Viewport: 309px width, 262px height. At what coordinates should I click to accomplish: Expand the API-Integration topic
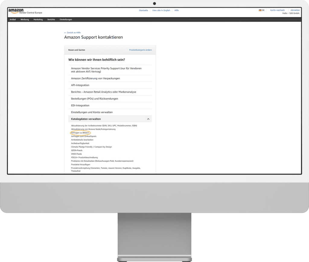(x=110, y=85)
